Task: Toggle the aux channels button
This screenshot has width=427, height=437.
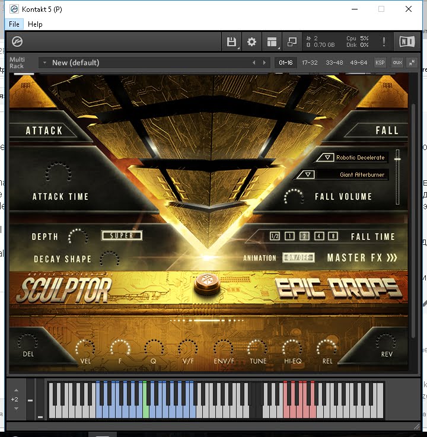Action: coord(397,63)
